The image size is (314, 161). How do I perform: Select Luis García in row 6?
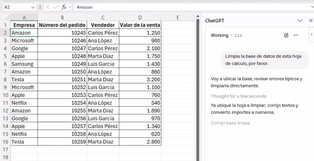103,64
